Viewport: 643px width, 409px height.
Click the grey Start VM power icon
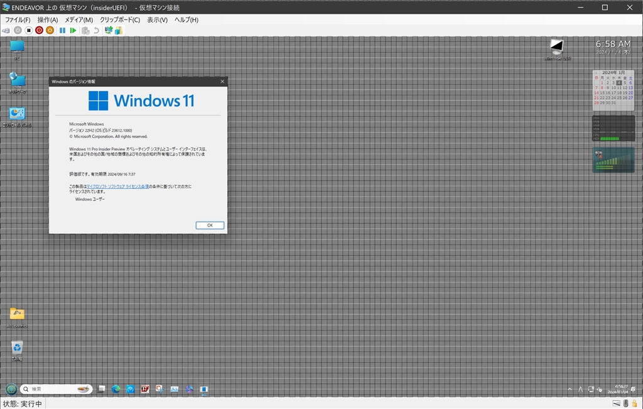(18, 30)
